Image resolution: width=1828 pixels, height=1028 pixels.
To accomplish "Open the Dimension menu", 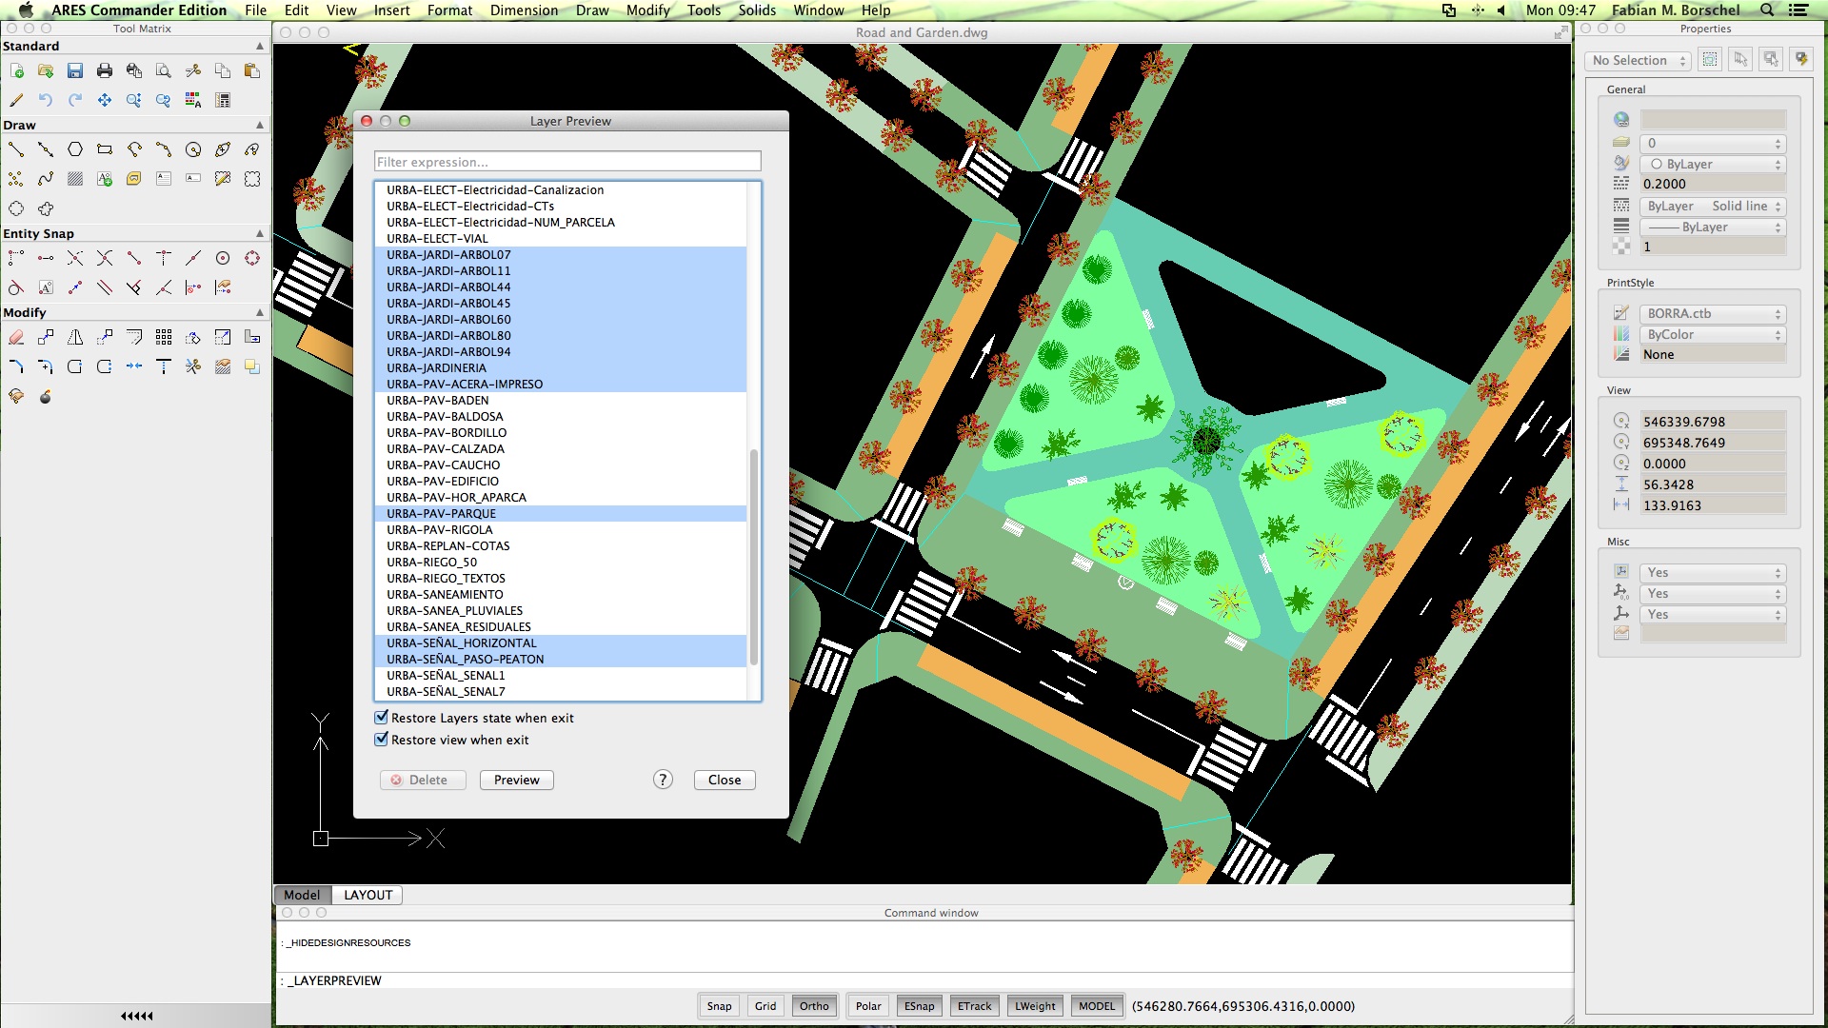I will [x=524, y=10].
